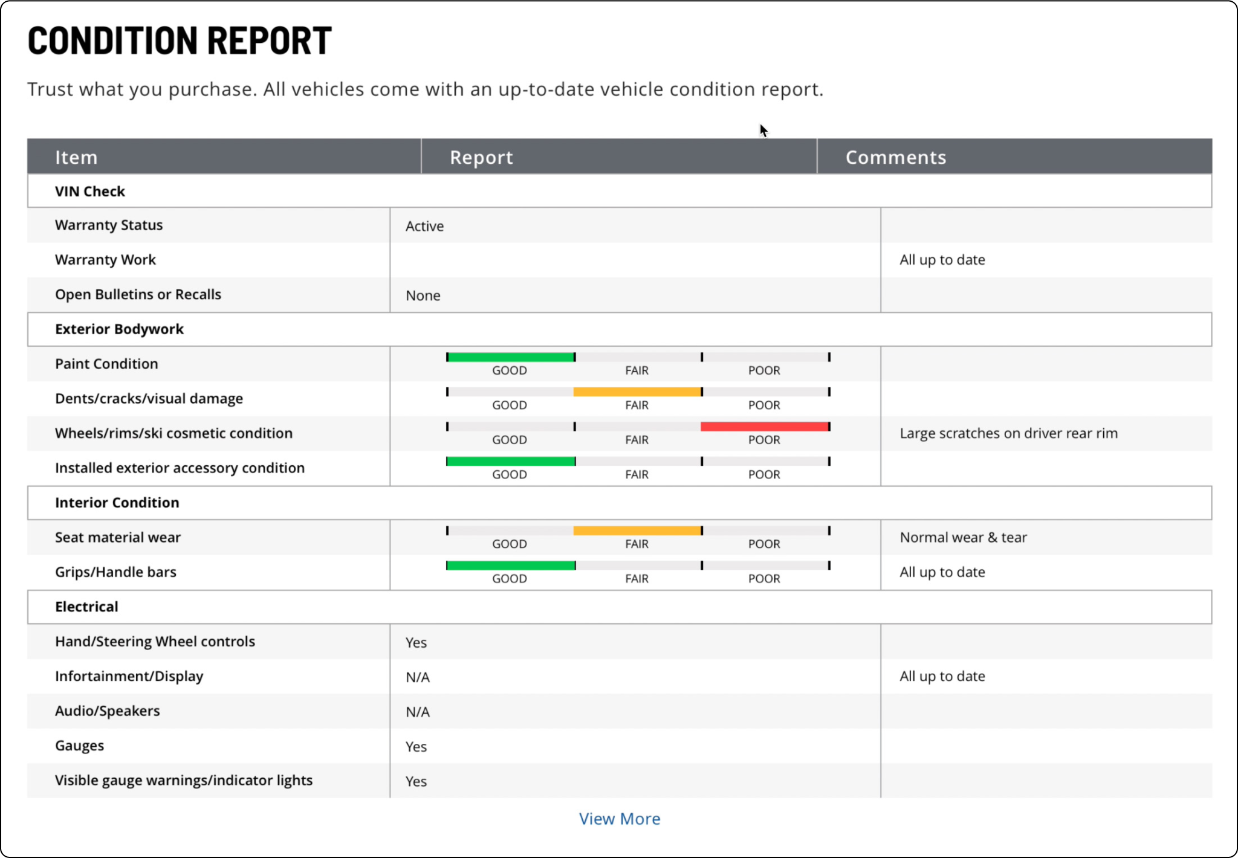
Task: Select the Exterior Bodywork section header
Action: click(x=119, y=329)
